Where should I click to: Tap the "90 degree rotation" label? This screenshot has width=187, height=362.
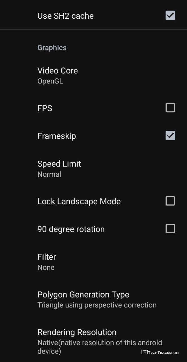(x=71, y=229)
